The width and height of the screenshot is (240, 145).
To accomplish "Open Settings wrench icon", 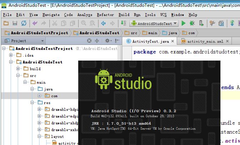I will pyautogui.click(x=212, y=23).
